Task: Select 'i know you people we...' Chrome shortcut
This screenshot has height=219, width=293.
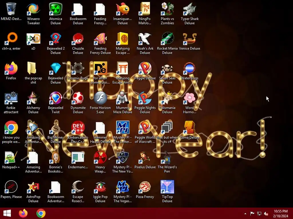Action: 11,127
